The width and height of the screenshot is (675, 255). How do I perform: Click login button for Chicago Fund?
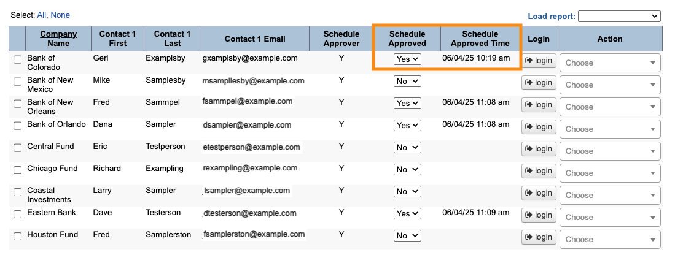(539, 171)
